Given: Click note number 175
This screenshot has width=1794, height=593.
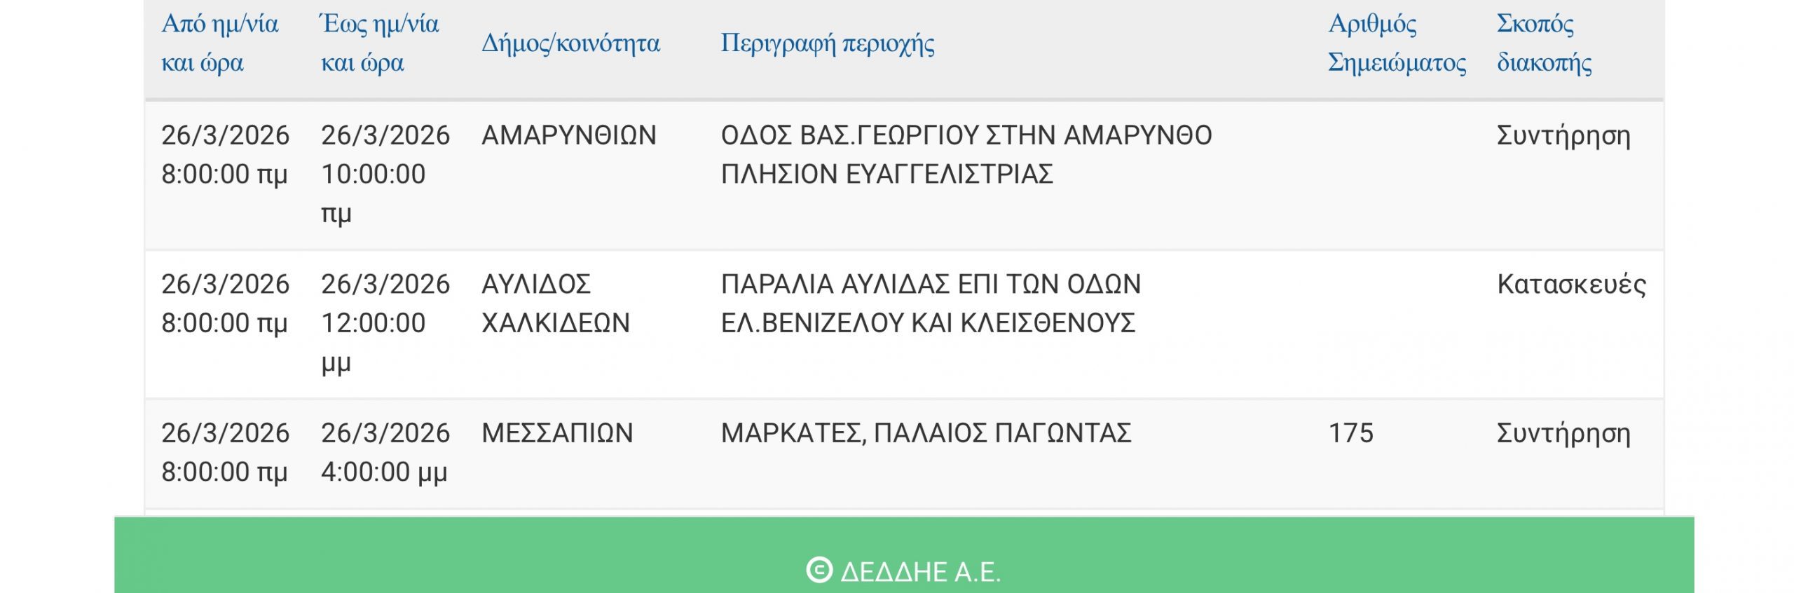Looking at the screenshot, I should 1350,433.
